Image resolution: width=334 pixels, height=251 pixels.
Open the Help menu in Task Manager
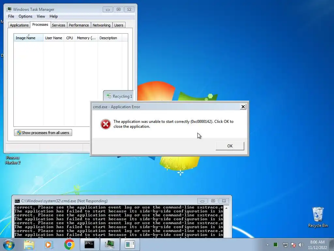pyautogui.click(x=53, y=16)
